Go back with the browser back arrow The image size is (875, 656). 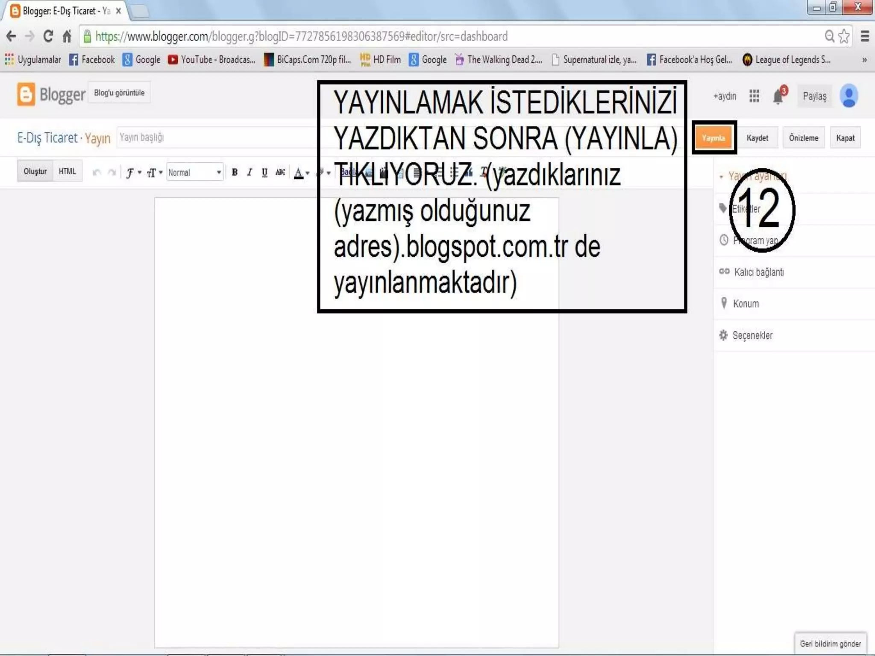pos(12,36)
